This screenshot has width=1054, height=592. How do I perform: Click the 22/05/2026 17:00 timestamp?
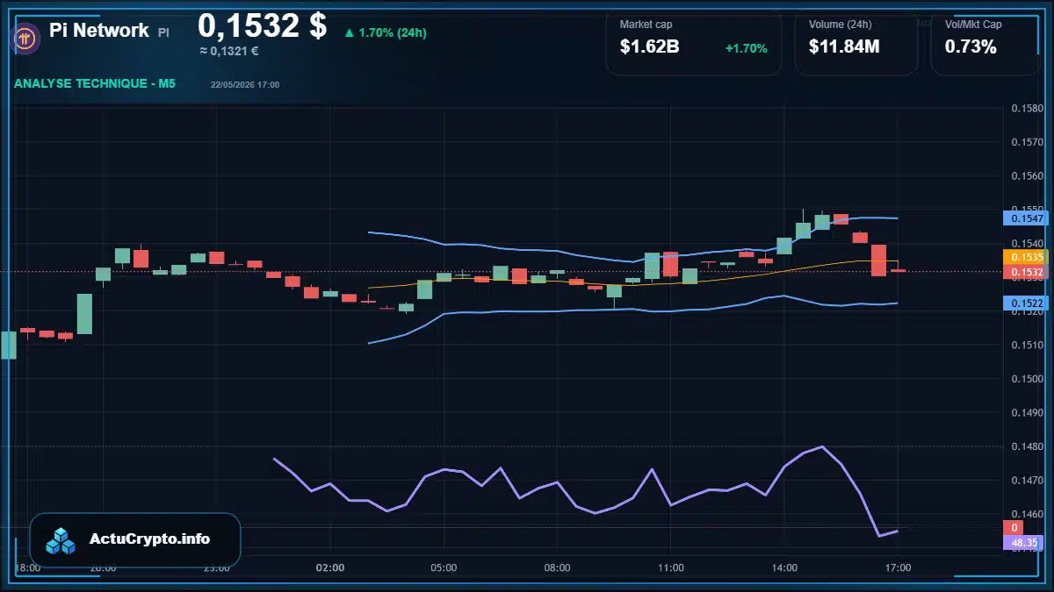tap(245, 84)
